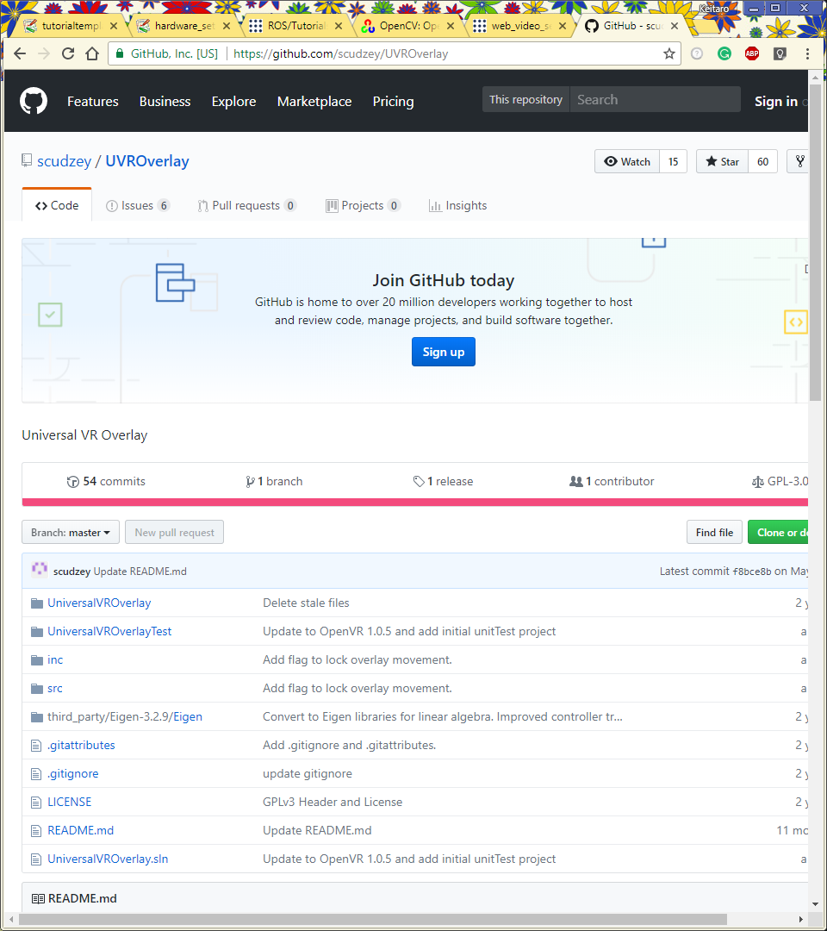Image resolution: width=827 pixels, height=931 pixels.
Task: Open the UniversalVROverlay.sln file
Action: click(x=108, y=859)
